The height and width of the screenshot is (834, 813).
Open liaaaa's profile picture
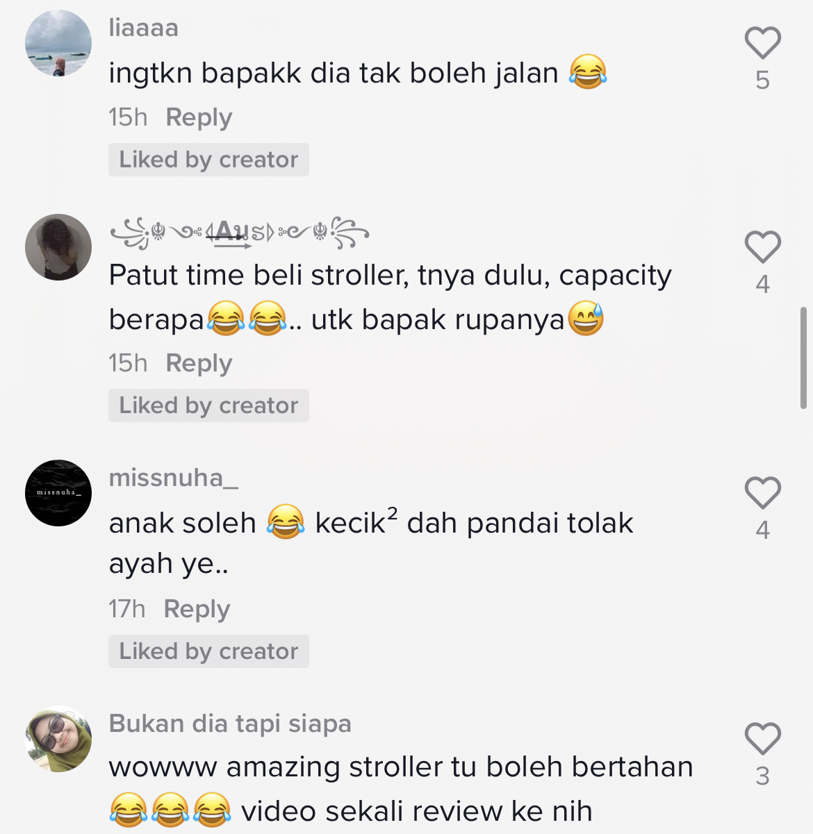point(58,43)
